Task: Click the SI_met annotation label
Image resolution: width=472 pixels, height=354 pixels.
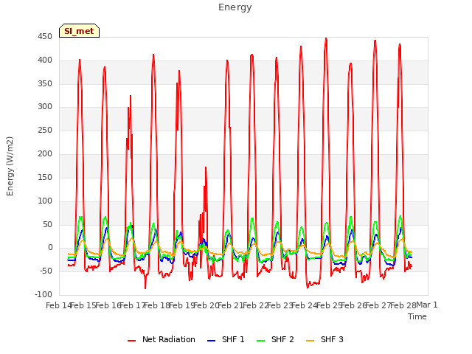Action: [x=79, y=31]
